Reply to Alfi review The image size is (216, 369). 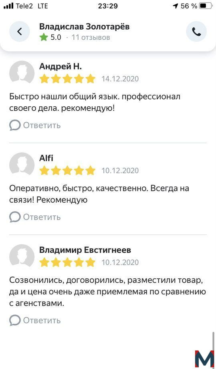[x=35, y=217]
